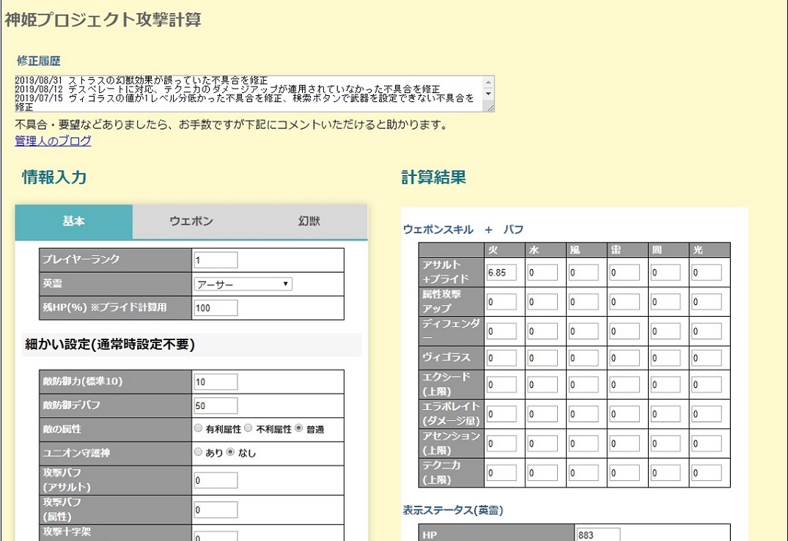Click the 残HP(%) input field
Image resolution: width=788 pixels, height=541 pixels.
click(x=216, y=308)
